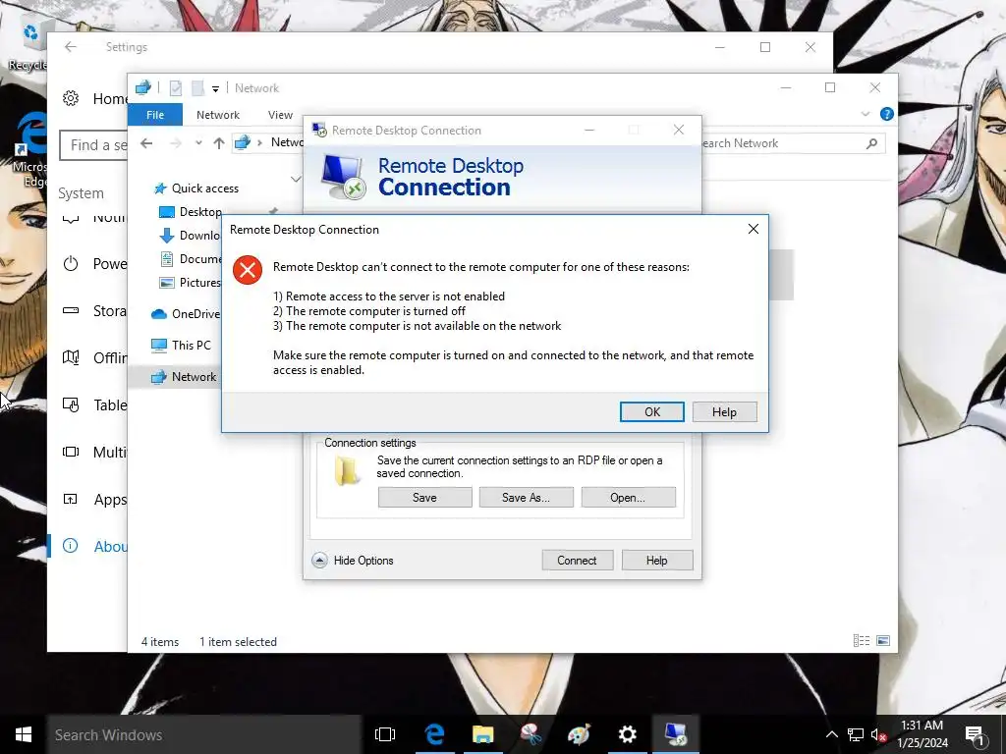Image resolution: width=1006 pixels, height=754 pixels.
Task: Collapse navigation pane chevron near Quick access
Action: click(x=295, y=179)
